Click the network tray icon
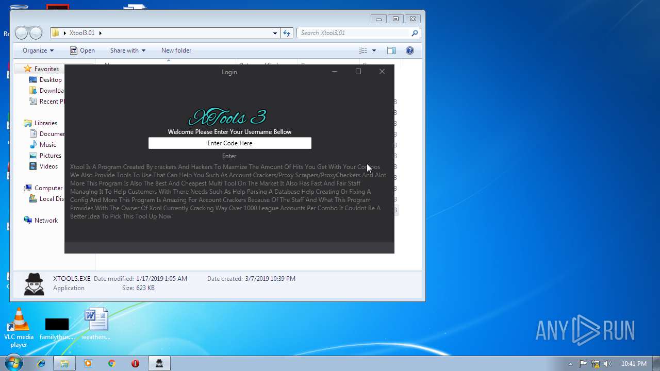660x371 pixels. [596, 364]
